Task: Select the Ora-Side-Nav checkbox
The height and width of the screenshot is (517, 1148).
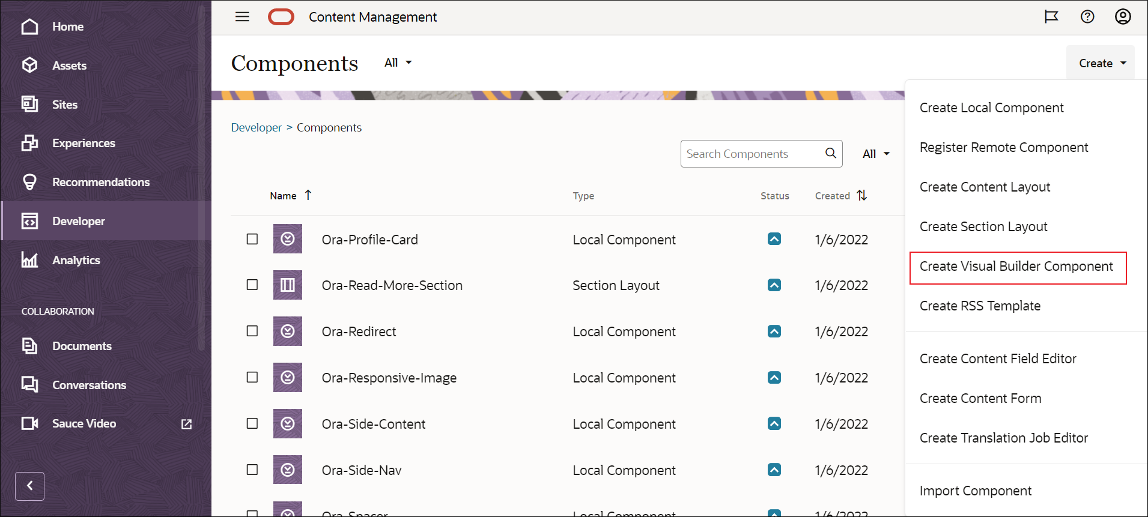Action: (x=252, y=470)
